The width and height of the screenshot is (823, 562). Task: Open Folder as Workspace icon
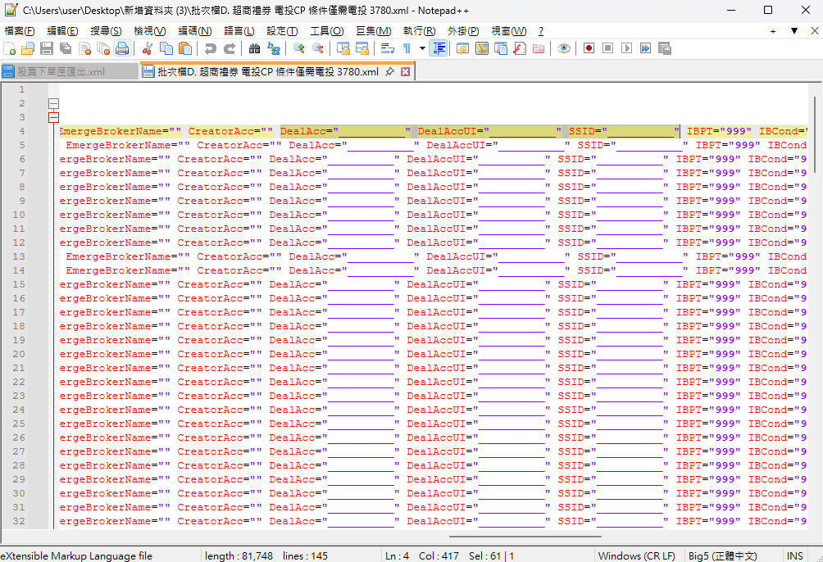pyautogui.click(x=539, y=49)
